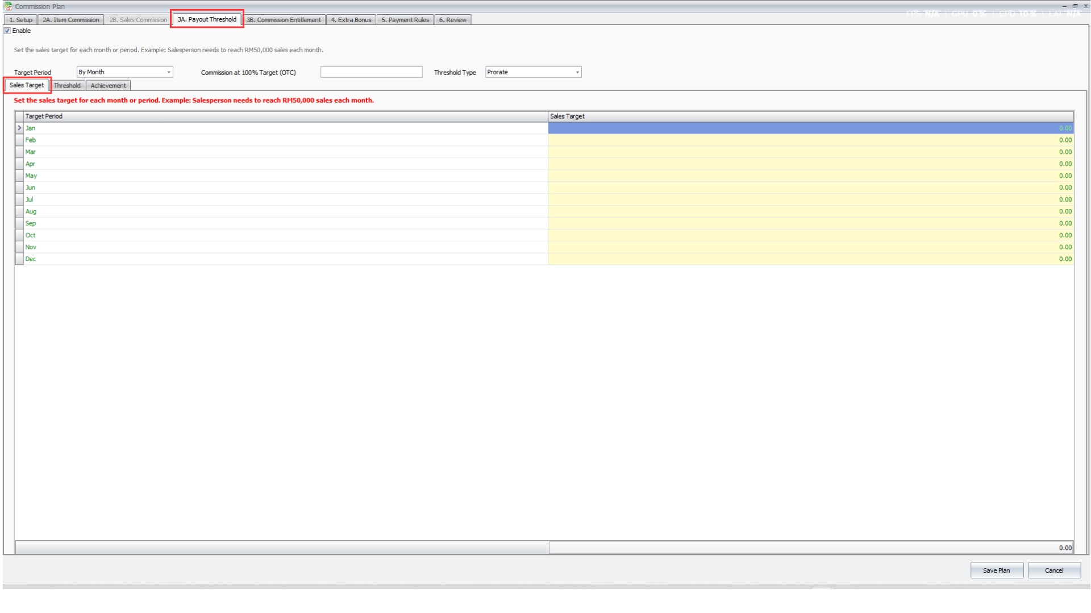Click the Commission at 100% Target input field
Viewport: 1091px width, 613px height.
371,72
